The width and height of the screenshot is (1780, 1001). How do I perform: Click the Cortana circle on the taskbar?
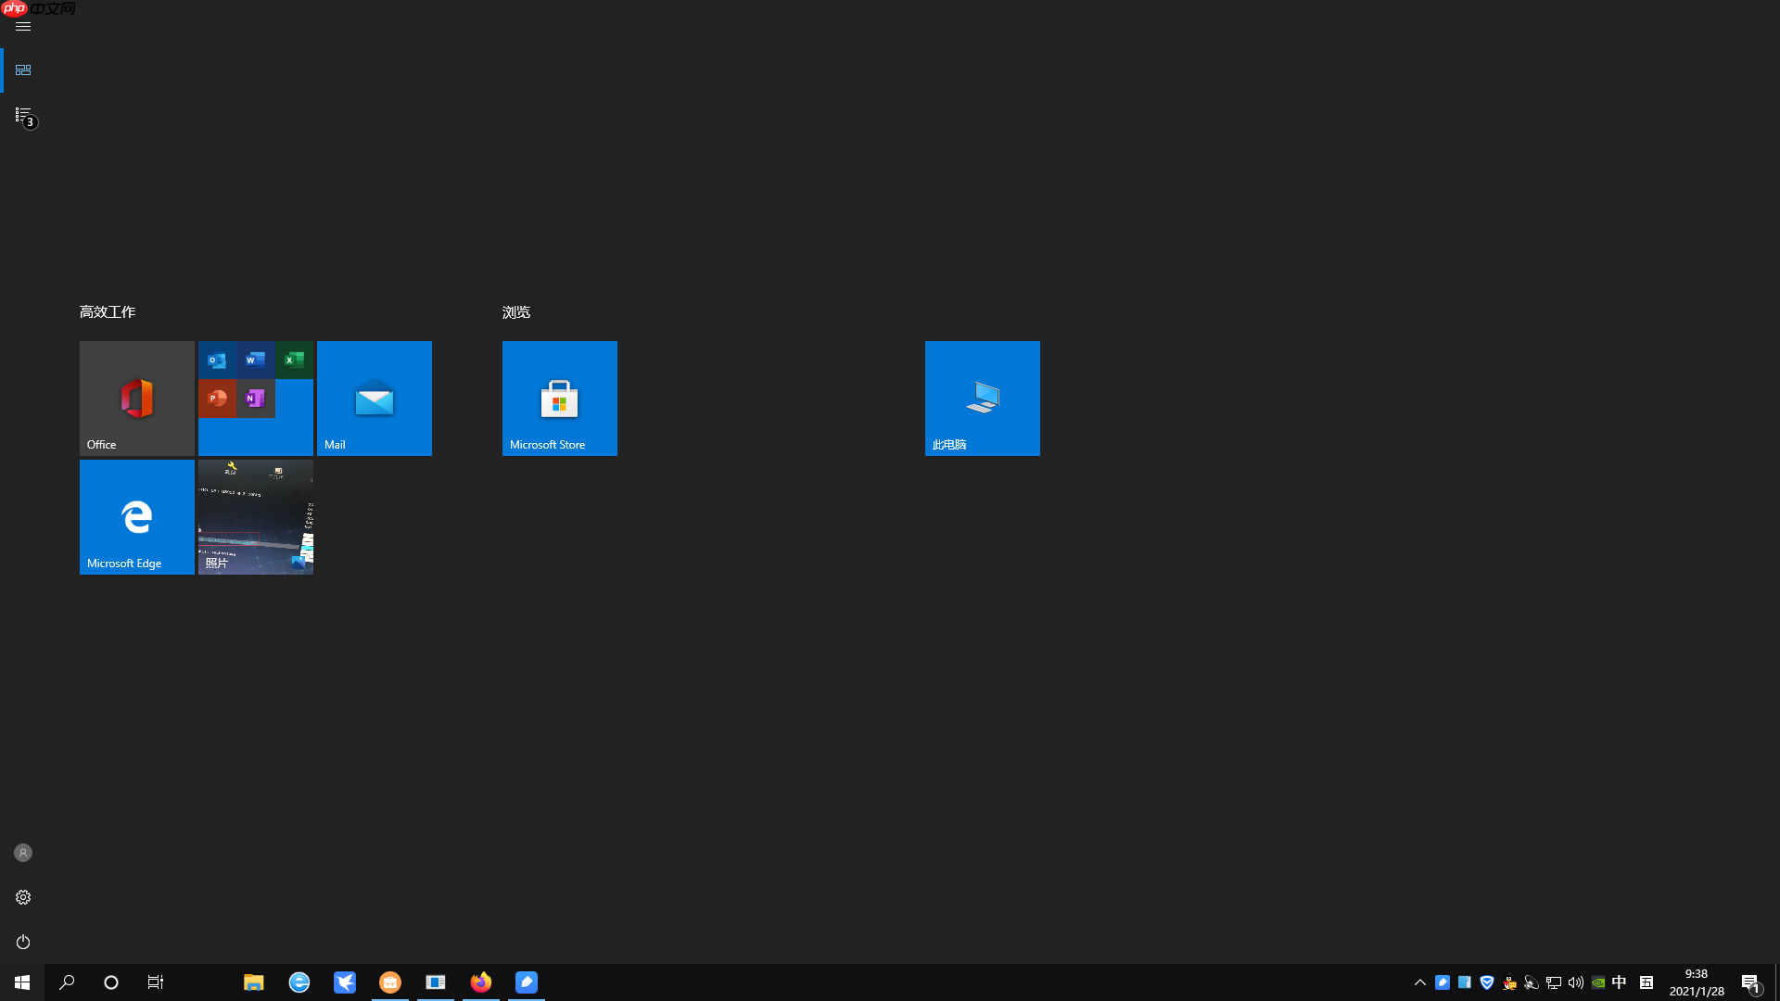click(110, 982)
